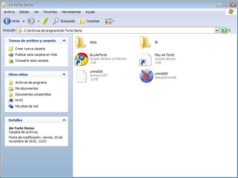Select Play Air Forte shortcut icon
The width and height of the screenshot is (238, 178).
(145, 59)
